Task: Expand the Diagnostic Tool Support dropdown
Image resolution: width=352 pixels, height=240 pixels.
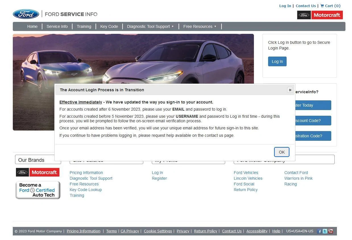Action: 150,26
